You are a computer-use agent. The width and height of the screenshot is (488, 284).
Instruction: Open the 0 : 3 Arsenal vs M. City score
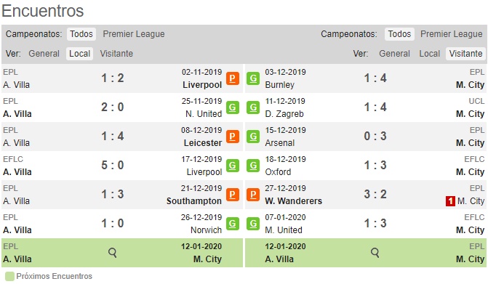(375, 136)
